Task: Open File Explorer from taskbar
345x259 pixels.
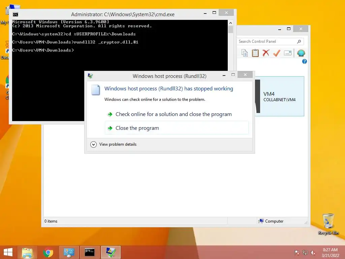Action: tap(27, 252)
